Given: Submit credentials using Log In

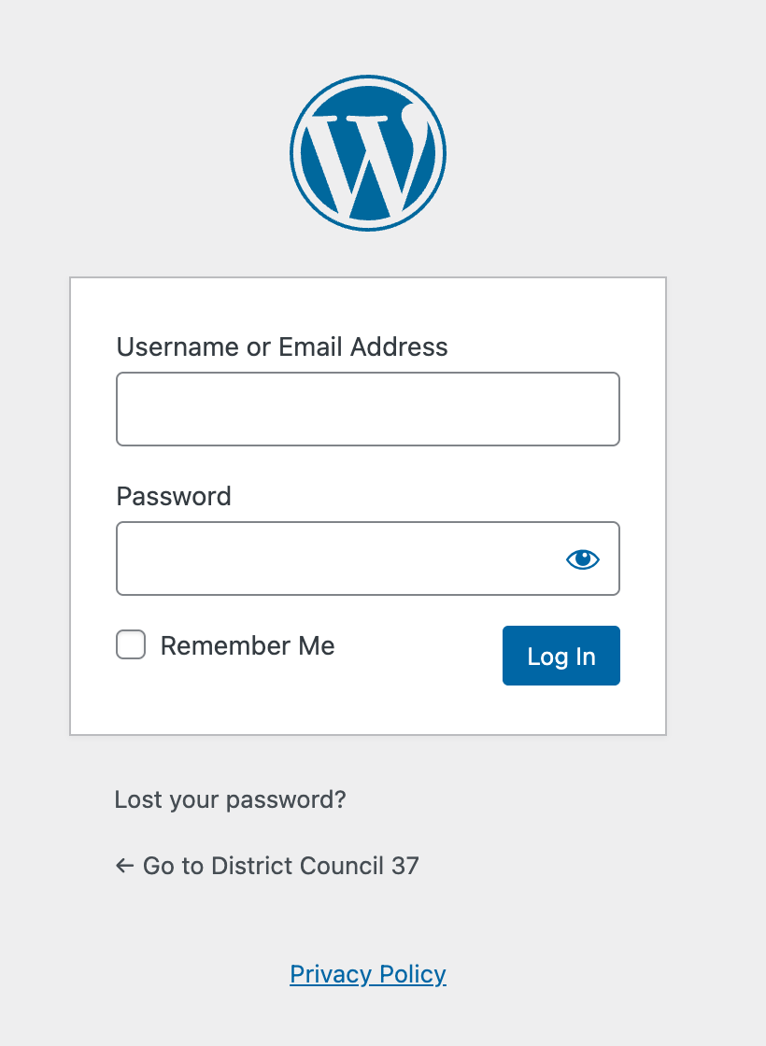Looking at the screenshot, I should pos(560,656).
